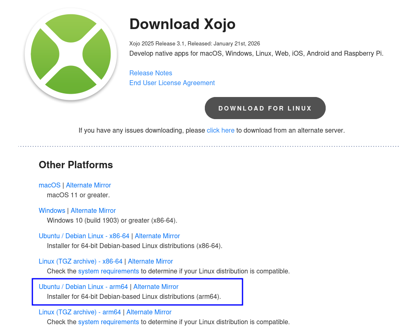
Task: Download Ubuntu / Debian Linux x86-64 installer
Action: [x=84, y=236]
